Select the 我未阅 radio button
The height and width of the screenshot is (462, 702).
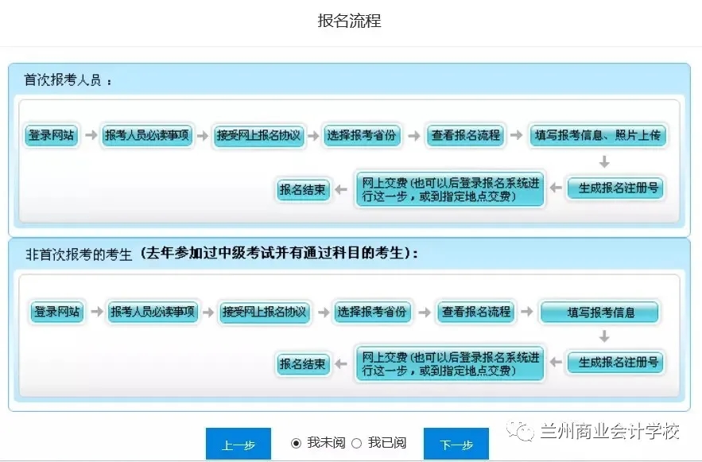(297, 443)
